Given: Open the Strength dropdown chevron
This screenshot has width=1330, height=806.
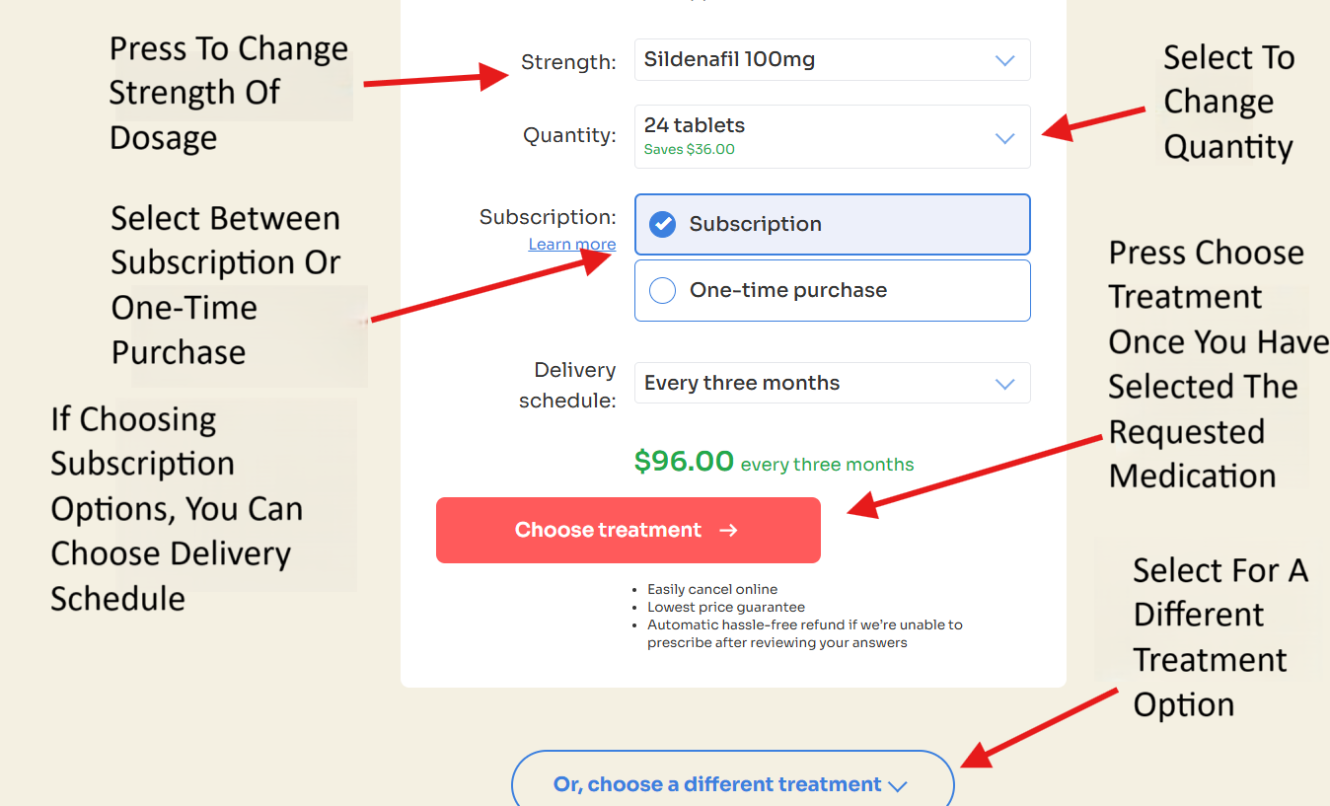Looking at the screenshot, I should (1004, 60).
